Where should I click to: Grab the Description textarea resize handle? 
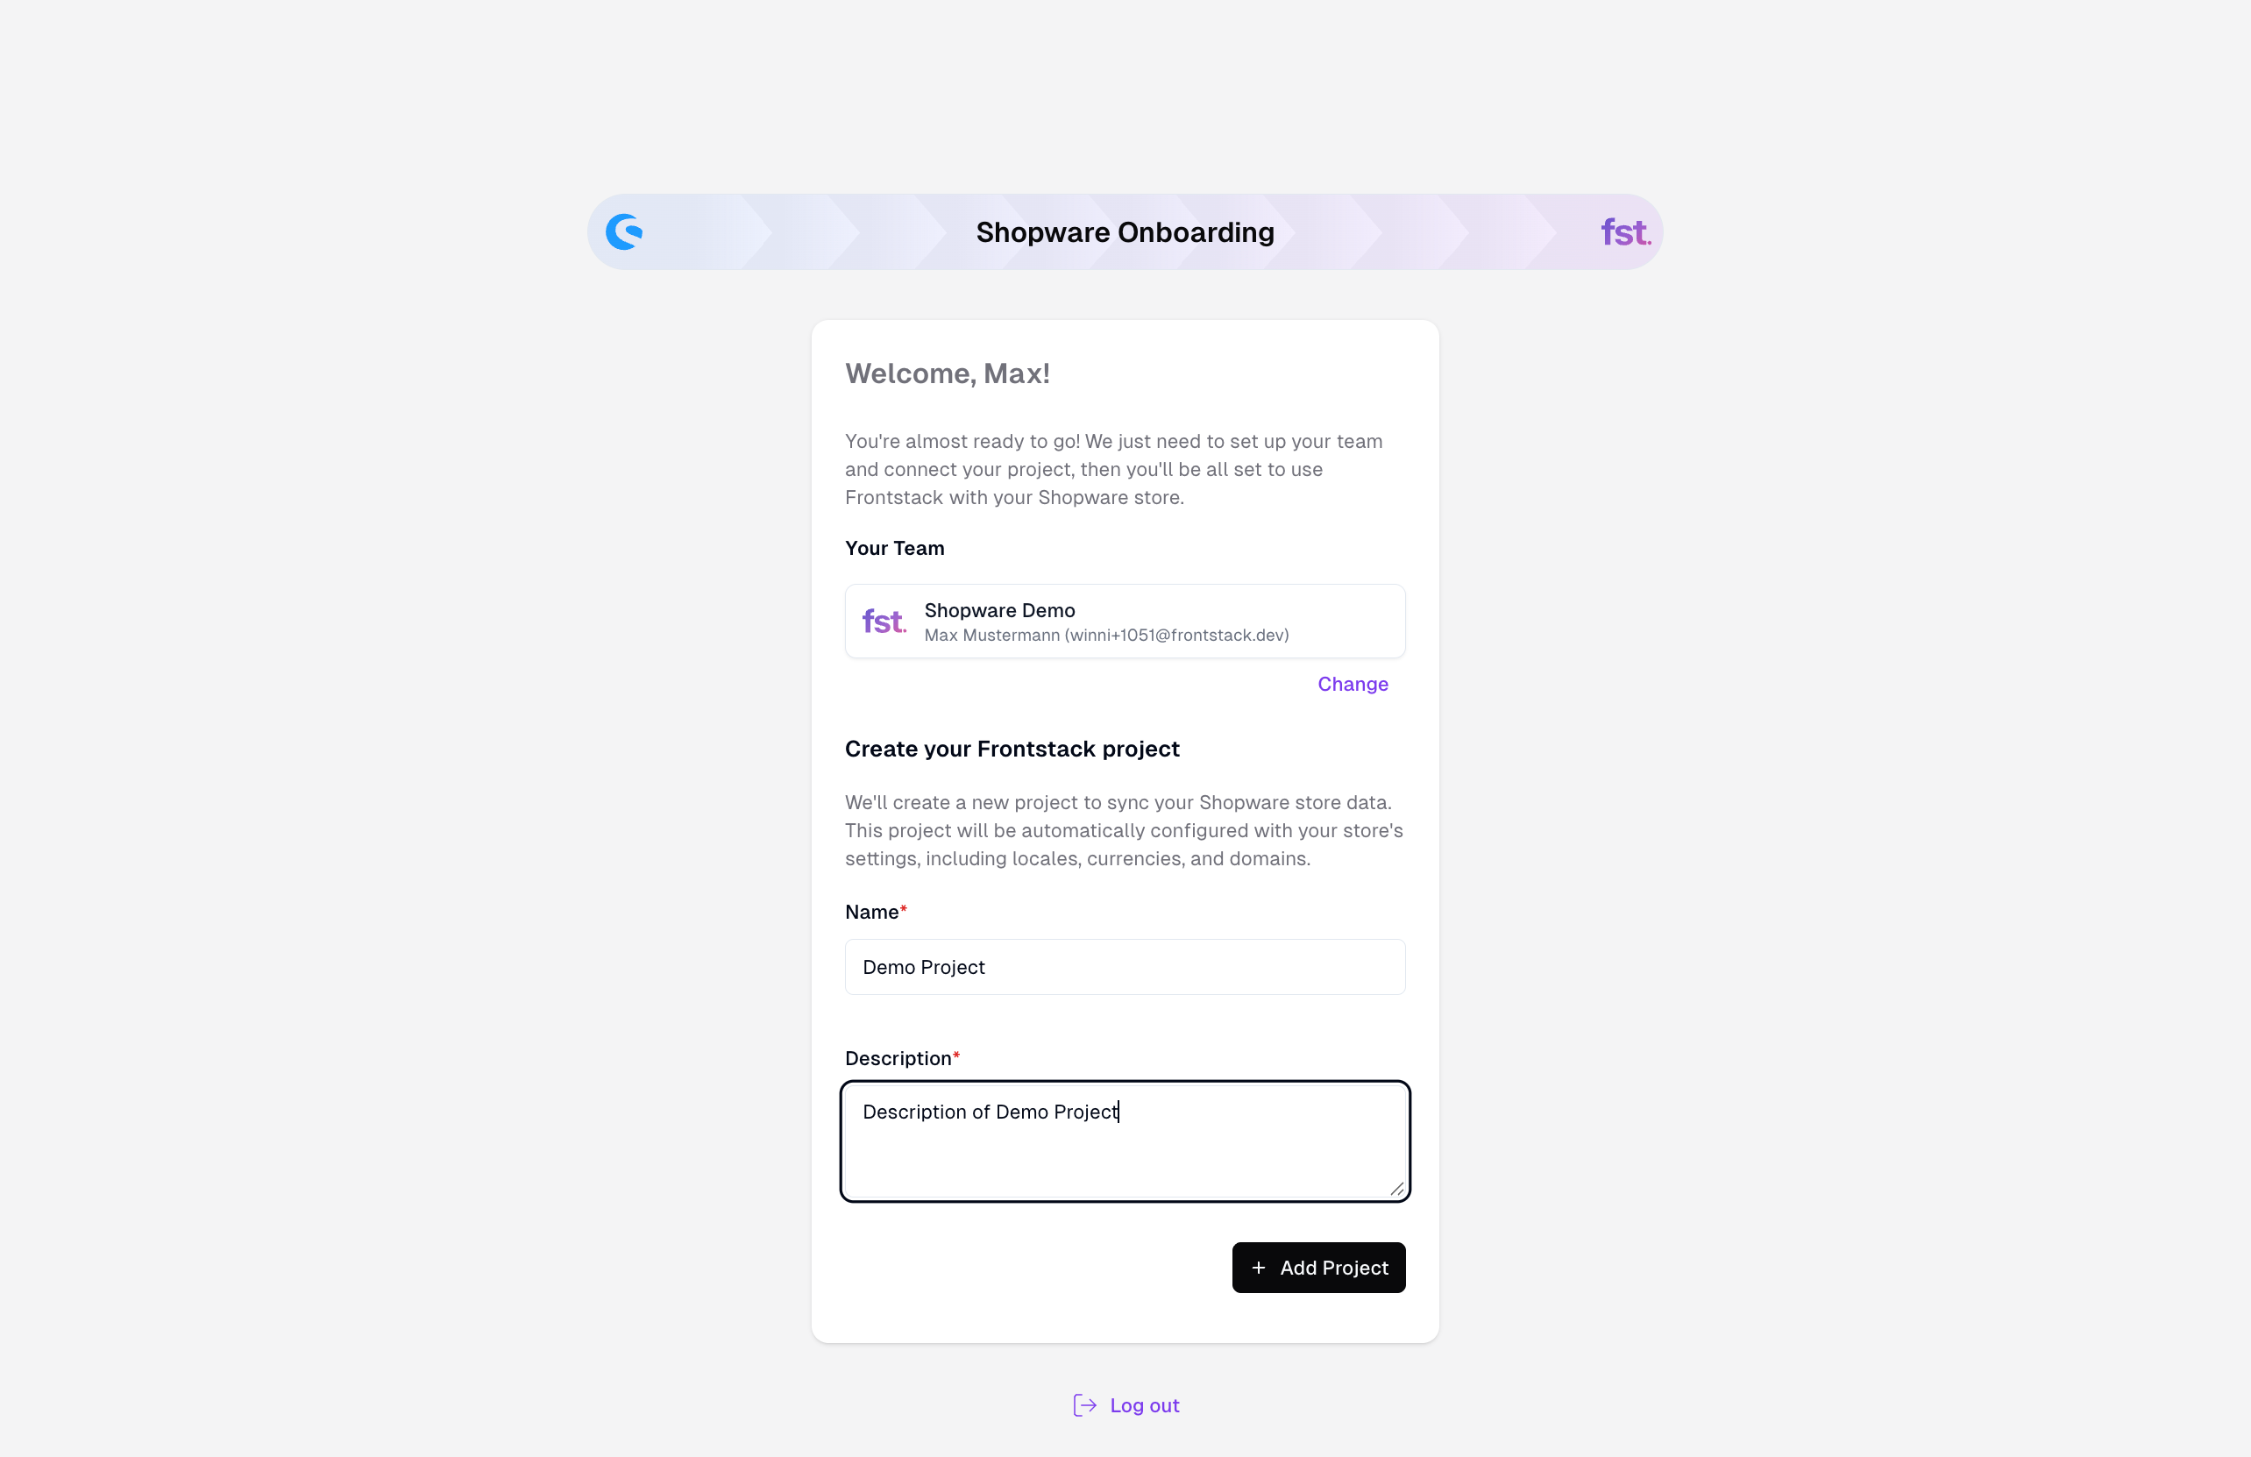tap(1397, 1190)
